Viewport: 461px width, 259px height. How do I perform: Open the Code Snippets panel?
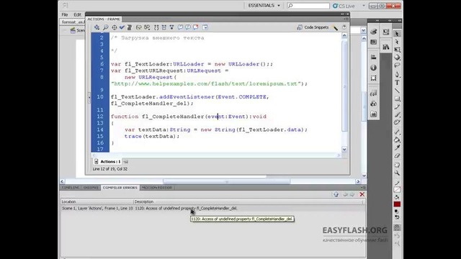point(313,27)
